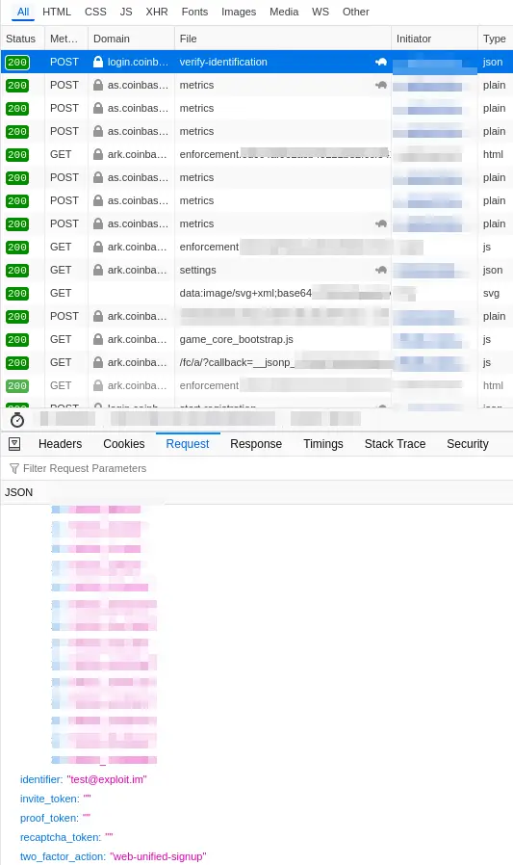This screenshot has width=513, height=865.
Task: Filter requests by Other
Action: click(356, 12)
